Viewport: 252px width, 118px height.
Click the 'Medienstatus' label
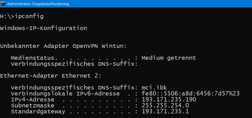34,58
